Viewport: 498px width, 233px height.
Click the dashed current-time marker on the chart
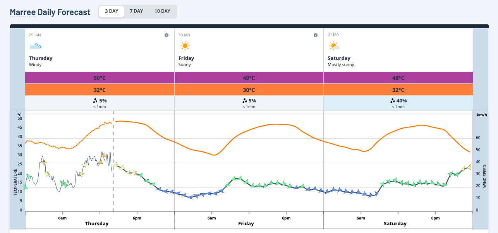[x=113, y=162]
